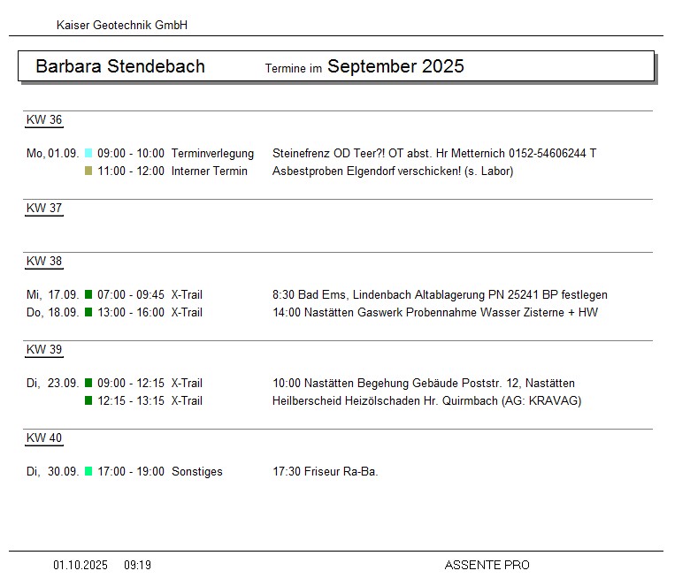Click the Kaiser Geotechnik GmbH header

tap(122, 26)
